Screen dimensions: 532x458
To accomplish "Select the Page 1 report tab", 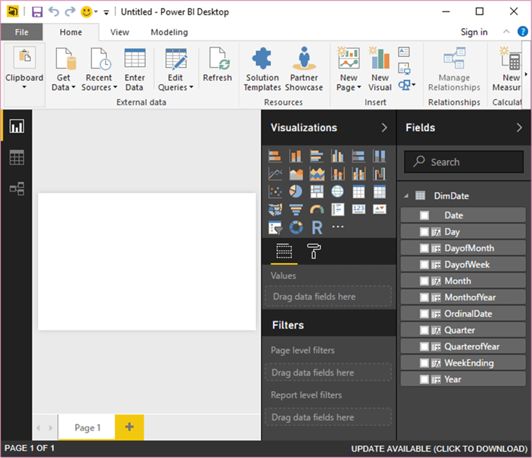I will (87, 428).
